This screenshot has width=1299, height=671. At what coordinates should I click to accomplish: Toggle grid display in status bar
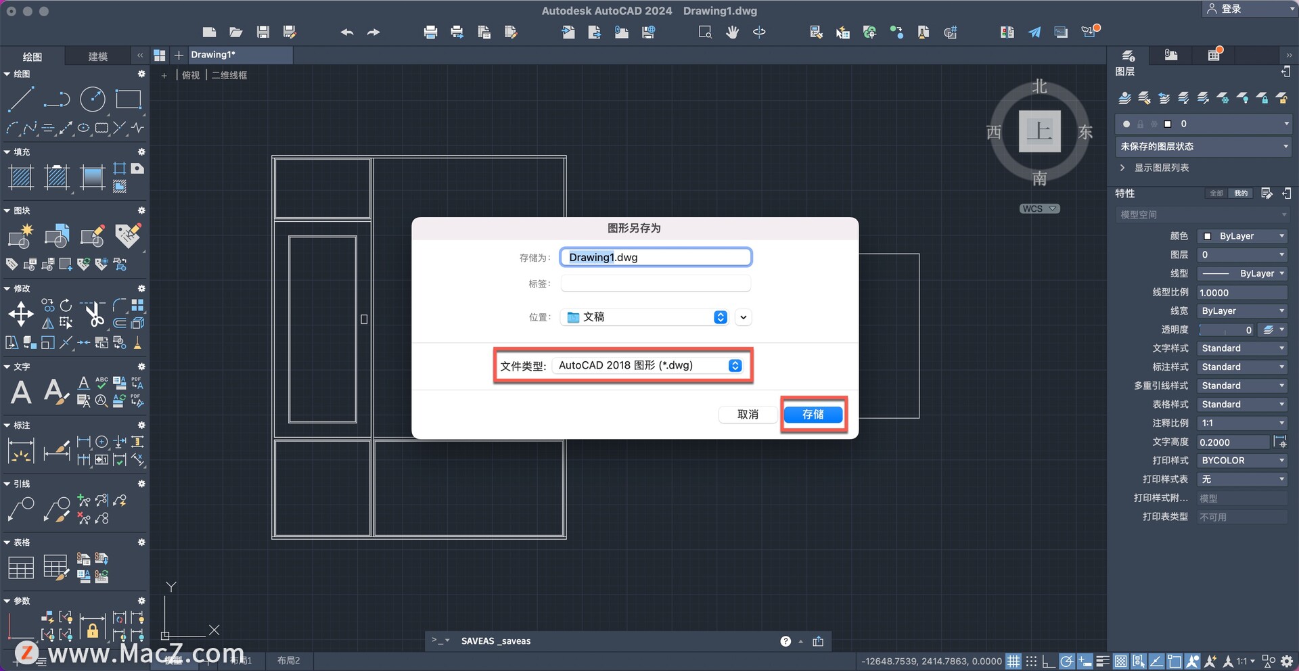pos(1013,662)
